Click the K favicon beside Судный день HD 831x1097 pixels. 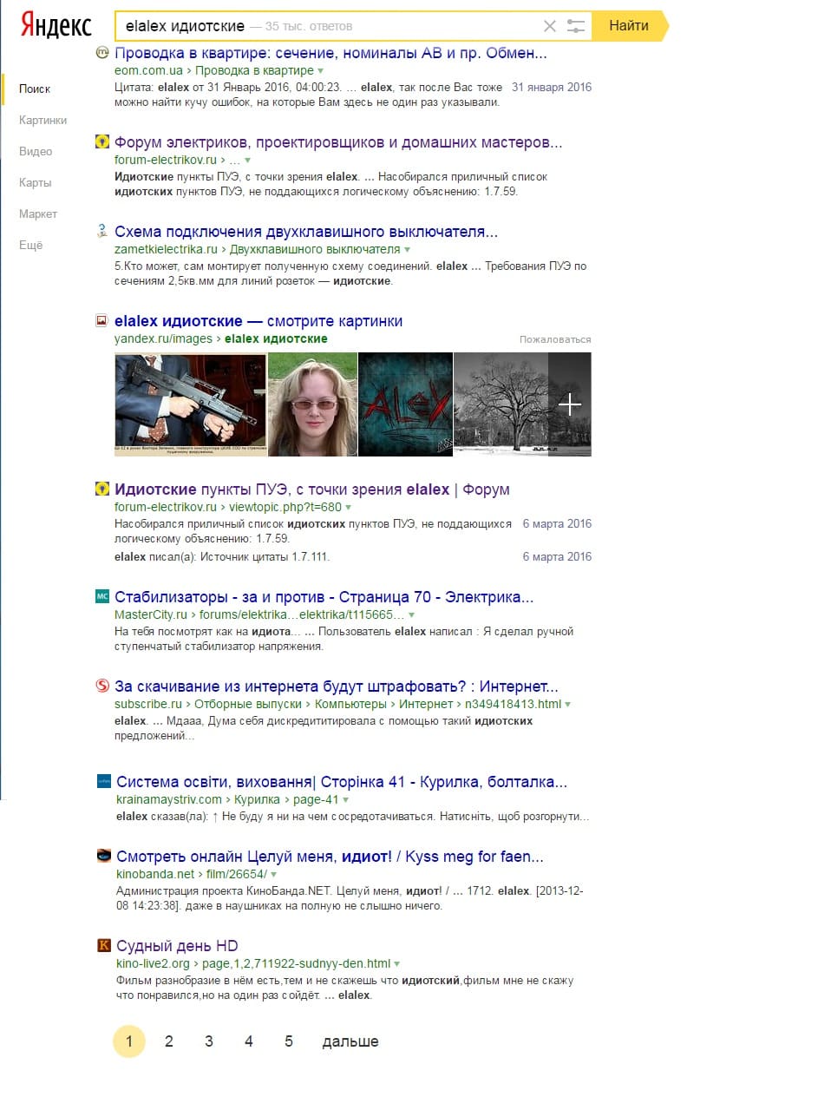104,945
